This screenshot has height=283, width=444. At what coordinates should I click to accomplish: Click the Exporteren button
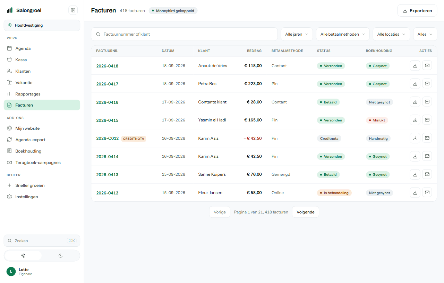tap(417, 10)
